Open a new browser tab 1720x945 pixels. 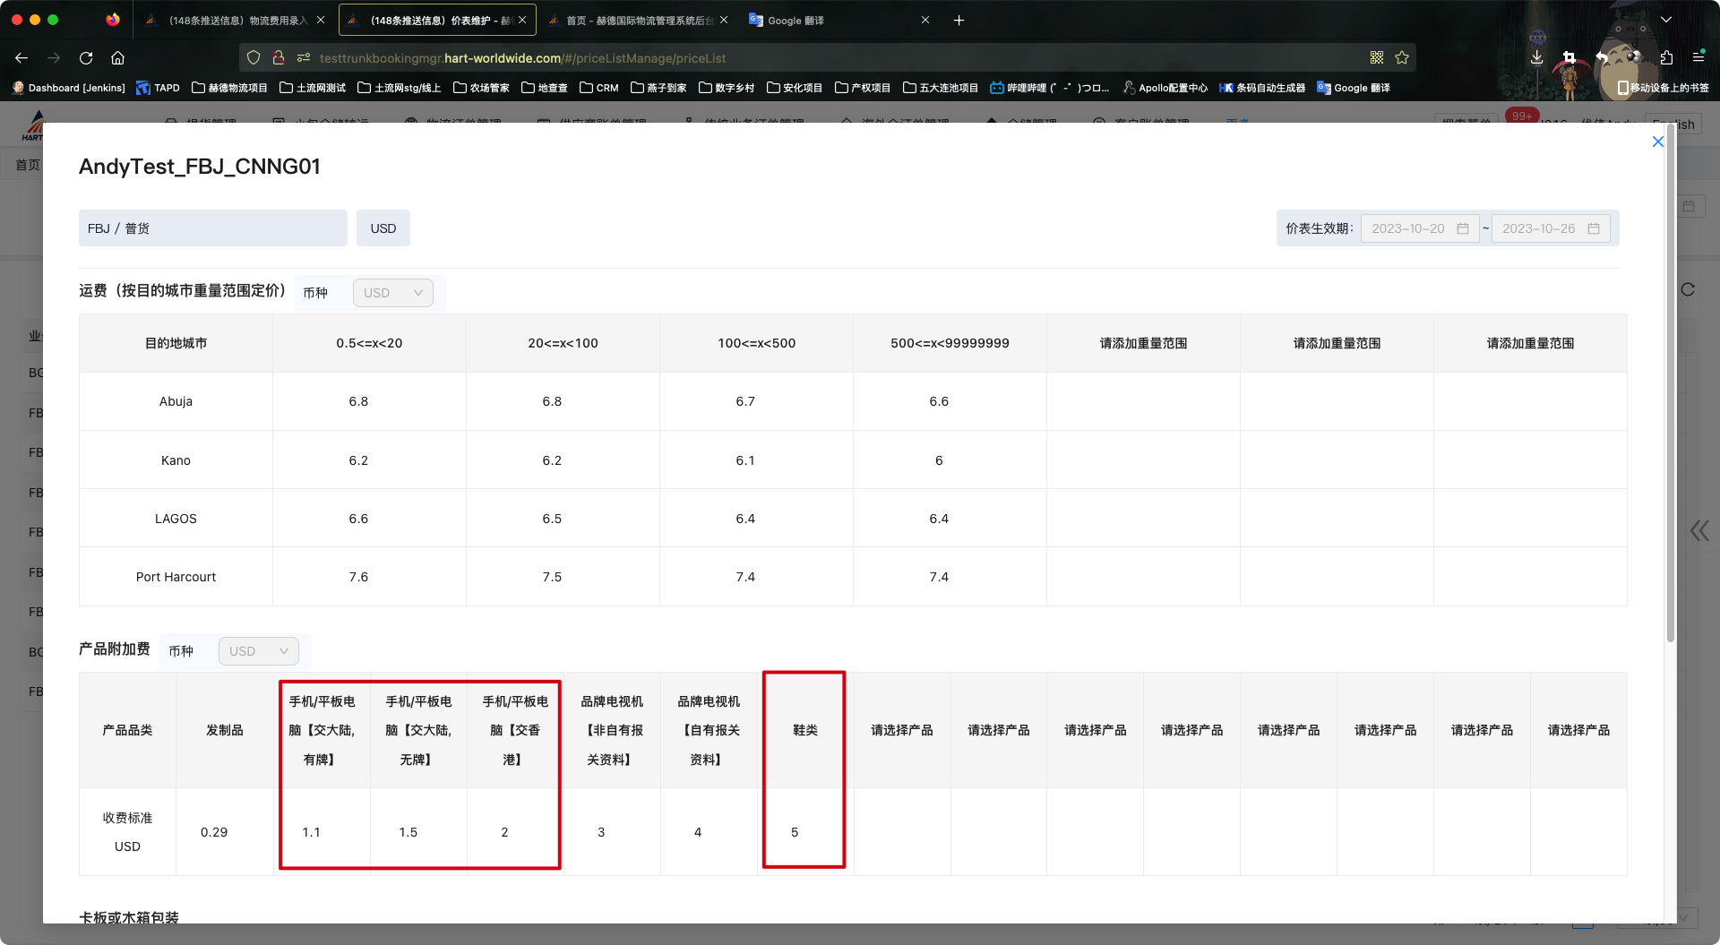[x=959, y=20]
